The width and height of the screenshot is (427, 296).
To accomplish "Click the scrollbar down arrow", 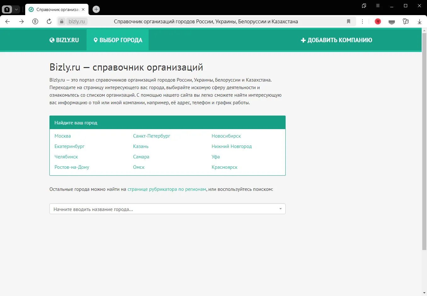I will (x=424, y=293).
